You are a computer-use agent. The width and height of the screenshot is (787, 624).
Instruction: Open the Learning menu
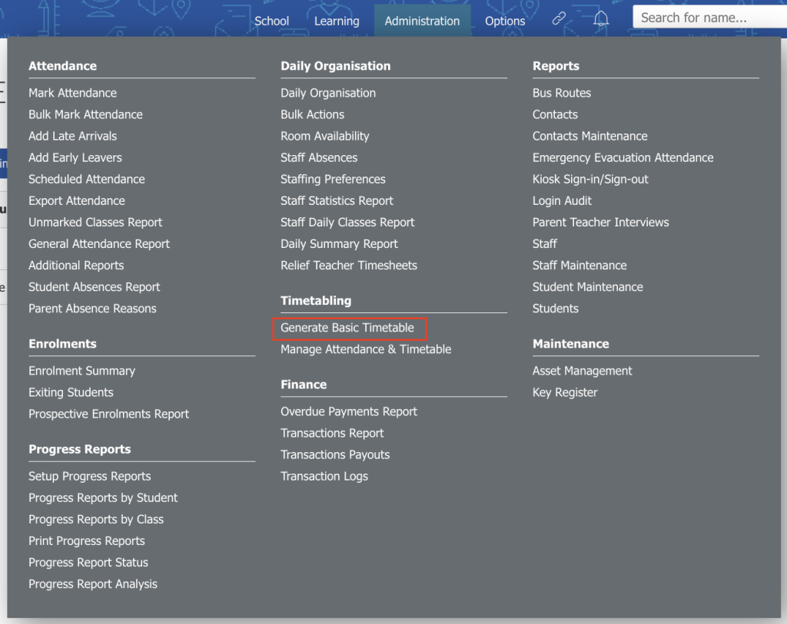[337, 21]
